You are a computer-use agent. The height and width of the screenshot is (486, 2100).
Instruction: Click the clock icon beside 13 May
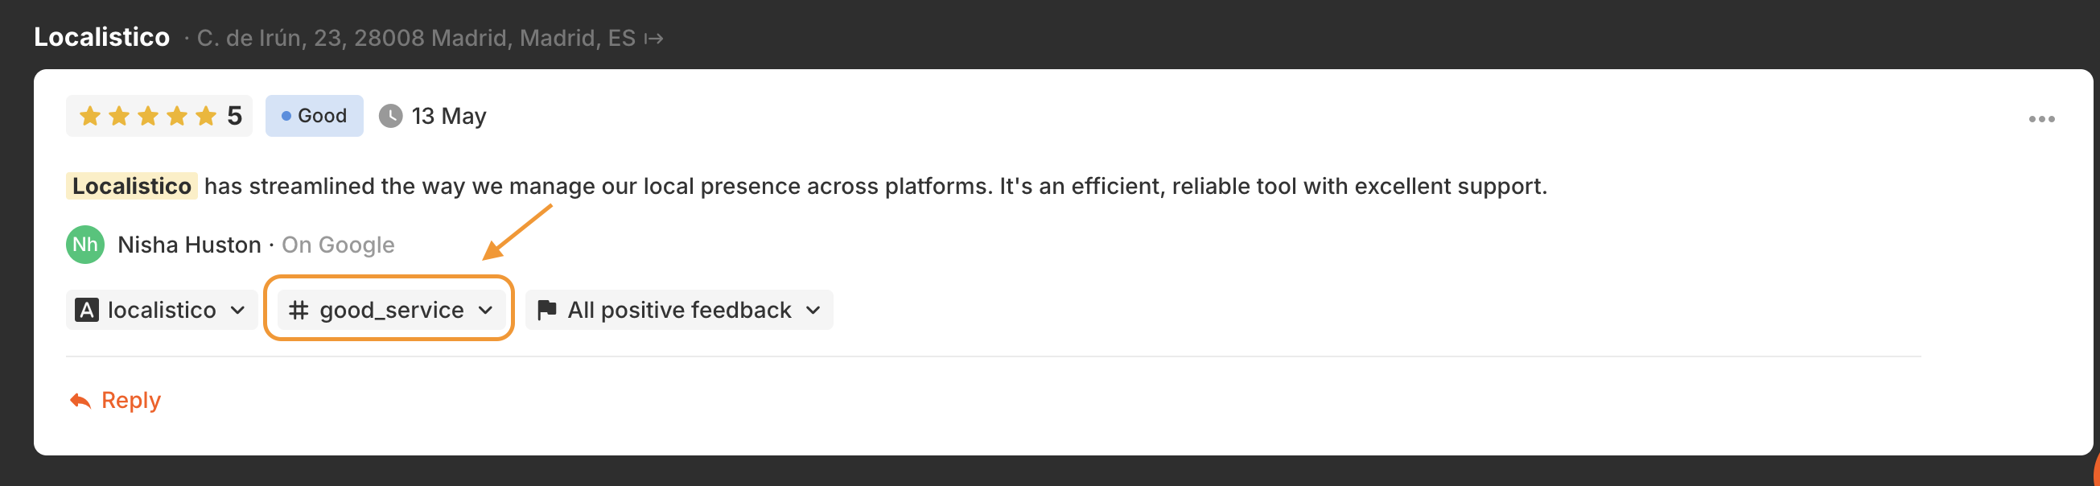(390, 116)
